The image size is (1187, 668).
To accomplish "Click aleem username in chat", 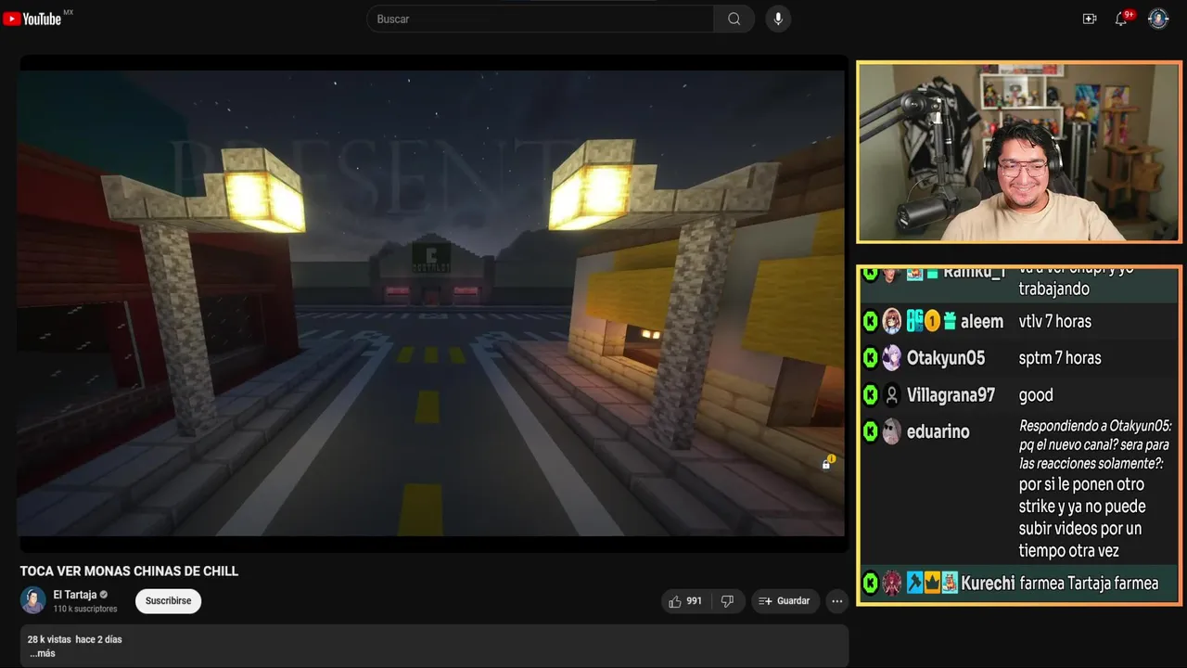I will [x=982, y=321].
